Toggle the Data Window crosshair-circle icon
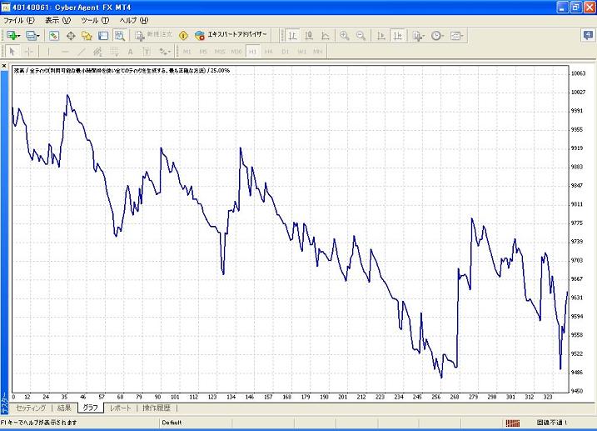 point(71,36)
